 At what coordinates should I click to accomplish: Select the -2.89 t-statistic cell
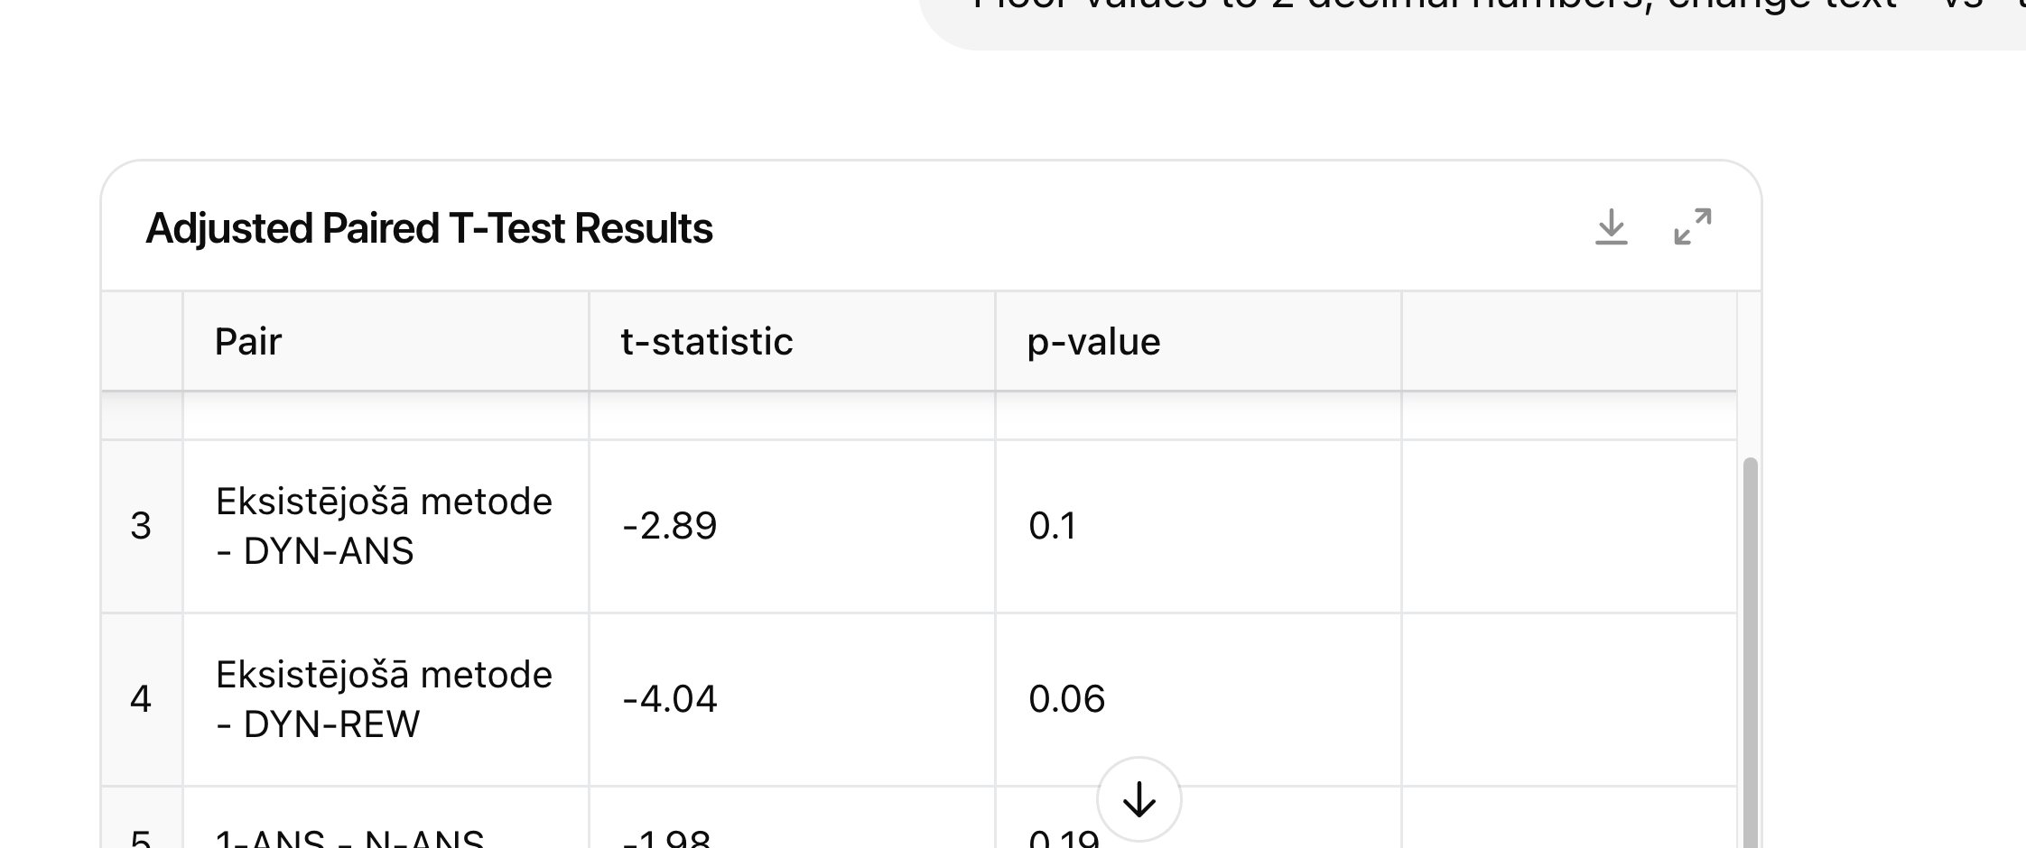tap(793, 527)
